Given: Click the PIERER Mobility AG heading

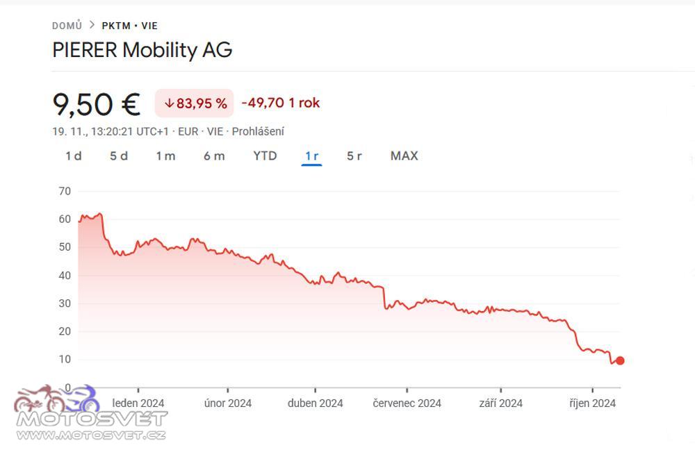Looking at the screenshot, I should point(142,49).
